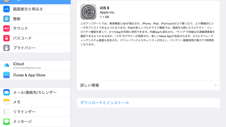Open 詳しい情報 details row
This screenshot has height=127, width=226.
click(x=148, y=85)
